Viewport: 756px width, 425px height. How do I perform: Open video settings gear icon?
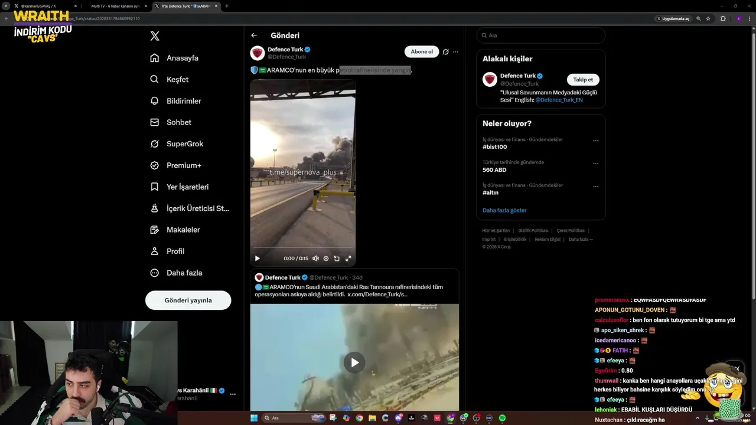326,258
